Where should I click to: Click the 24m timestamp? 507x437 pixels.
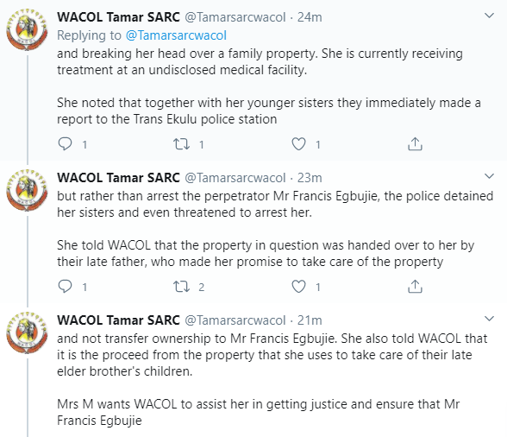pos(310,17)
